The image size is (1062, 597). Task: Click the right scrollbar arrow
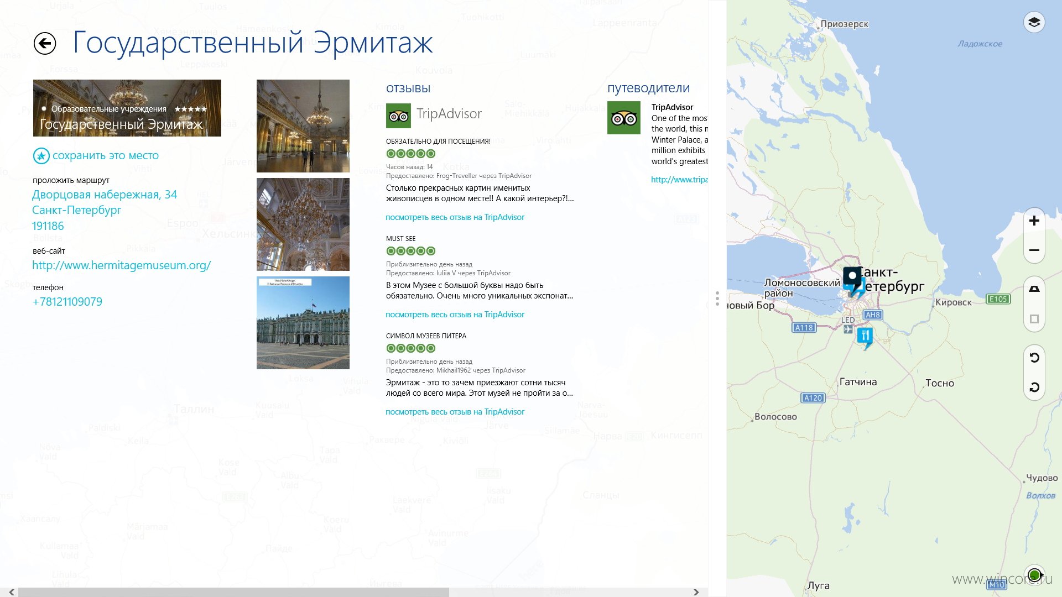point(696,592)
